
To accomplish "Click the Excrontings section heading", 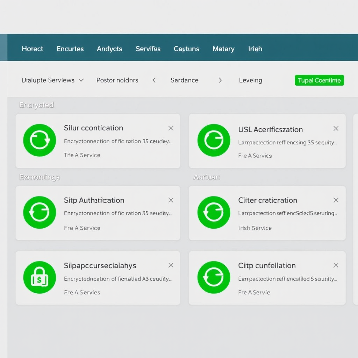I will click(x=39, y=177).
